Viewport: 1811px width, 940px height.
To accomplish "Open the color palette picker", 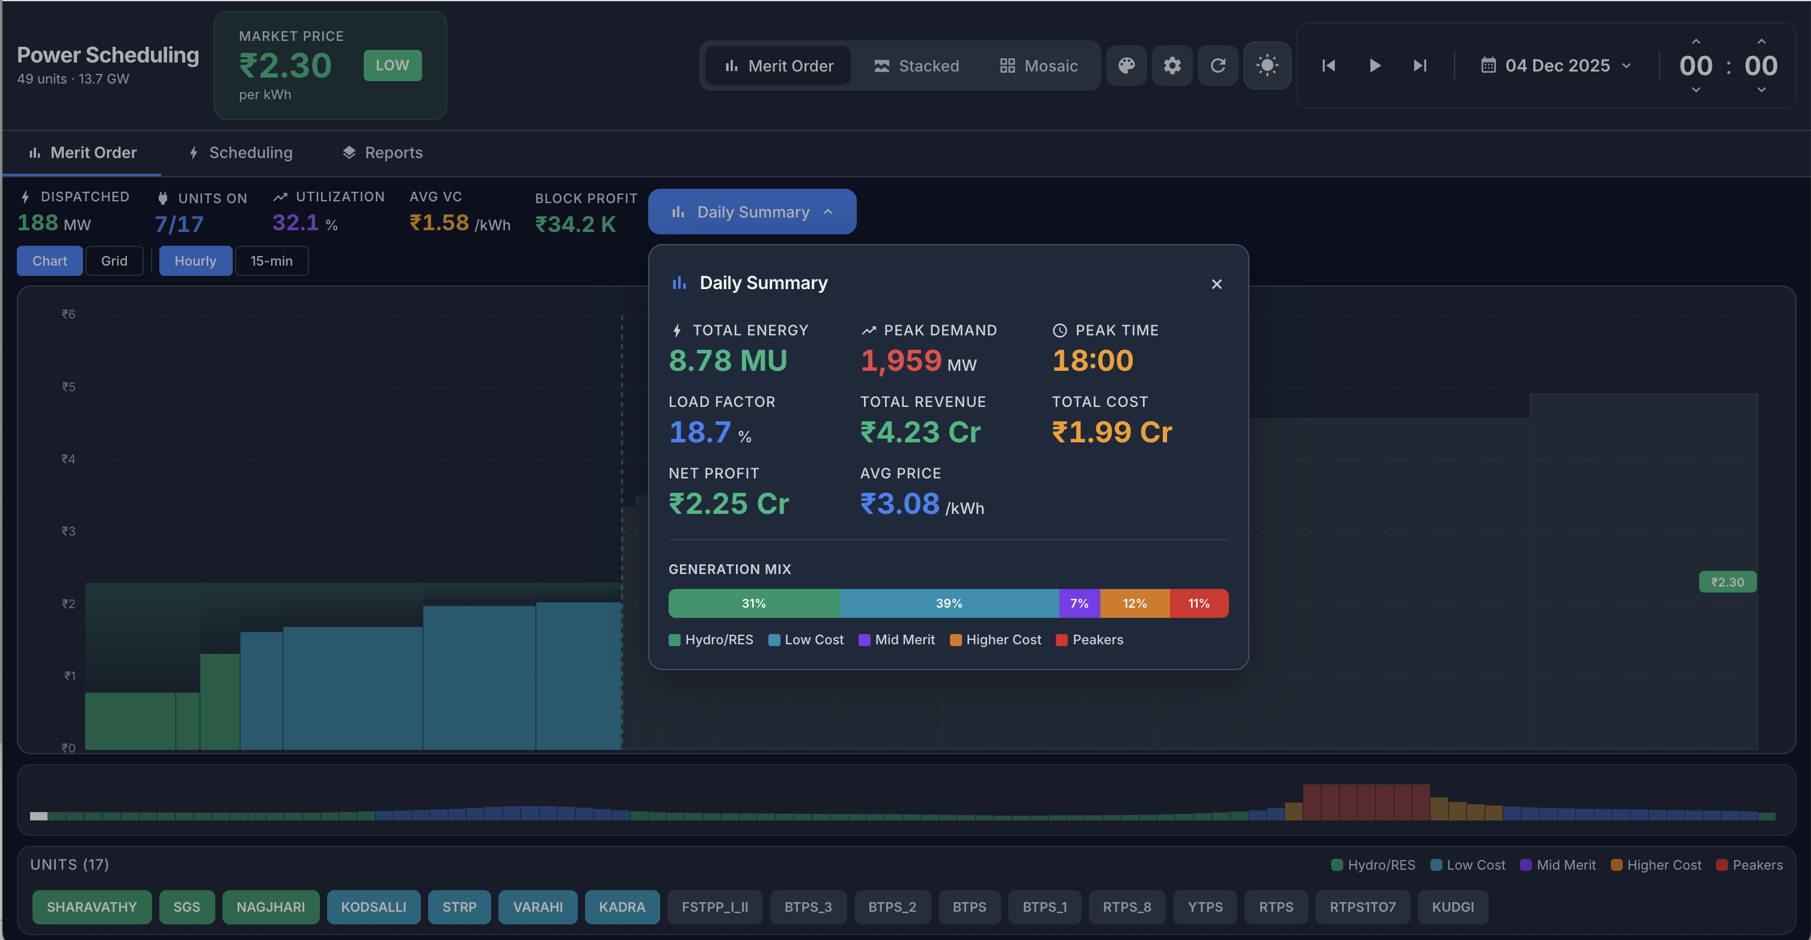I will (x=1126, y=66).
